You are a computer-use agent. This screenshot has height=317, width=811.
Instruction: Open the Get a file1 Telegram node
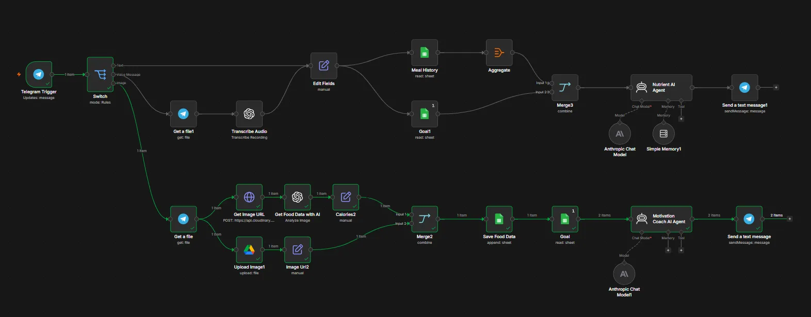click(183, 114)
